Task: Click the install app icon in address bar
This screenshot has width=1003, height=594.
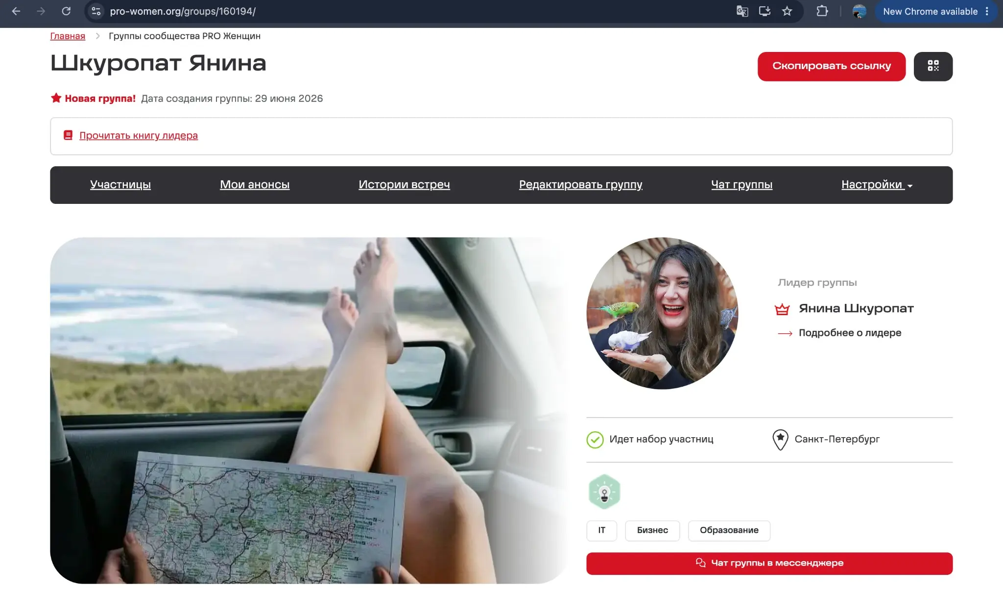Action: pos(764,11)
